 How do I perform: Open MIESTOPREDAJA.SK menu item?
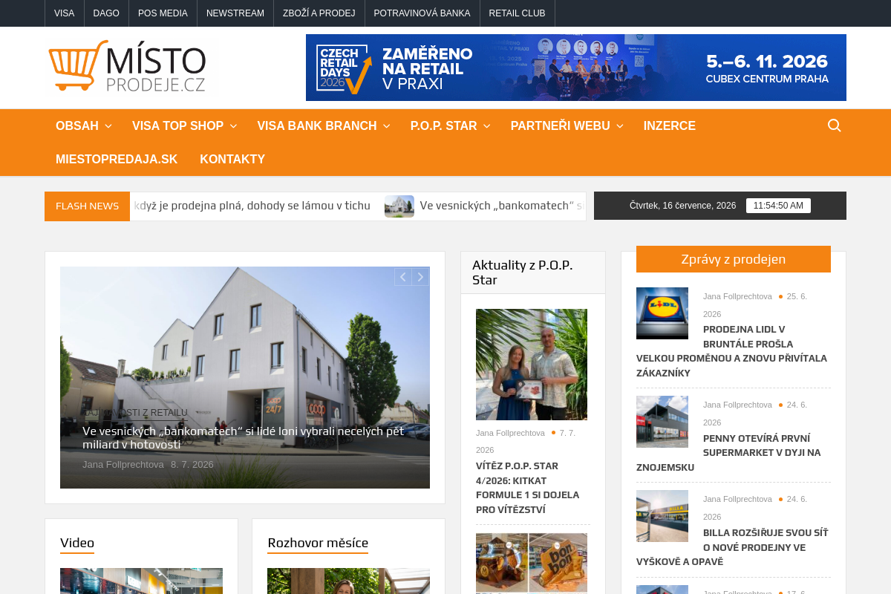117,160
